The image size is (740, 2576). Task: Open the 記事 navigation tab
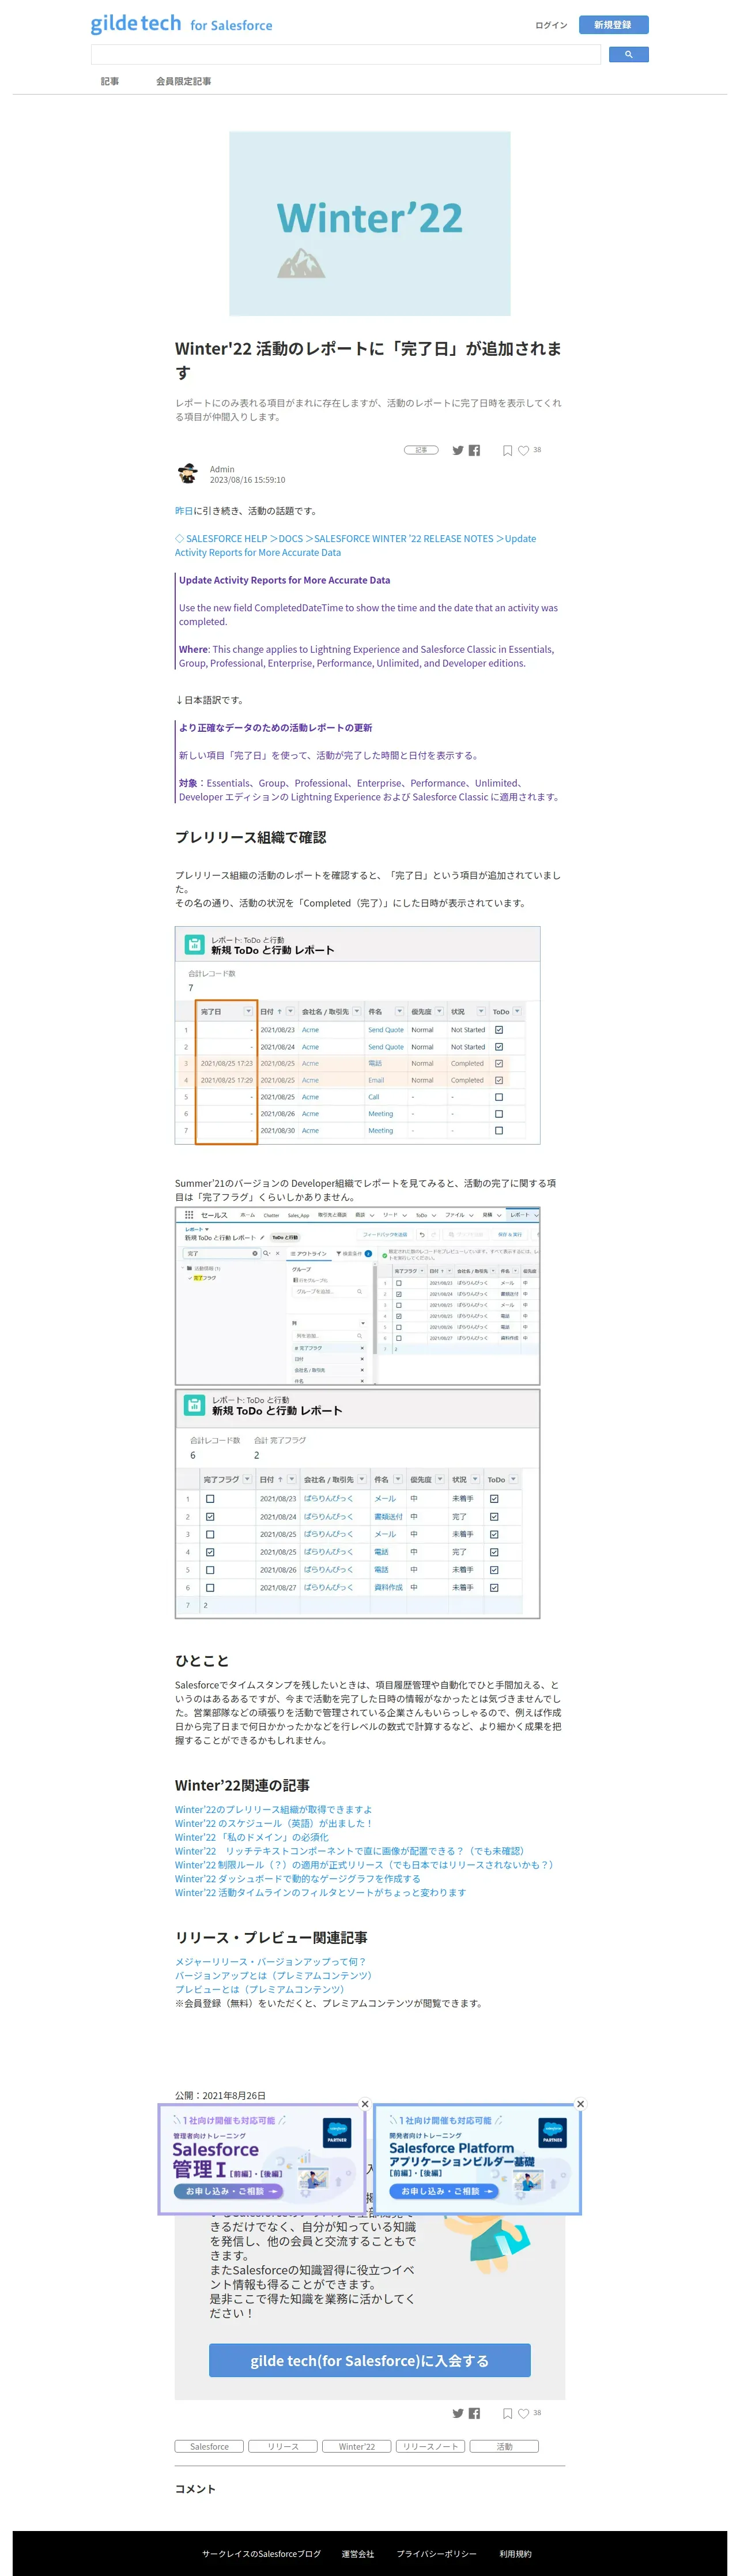110,81
